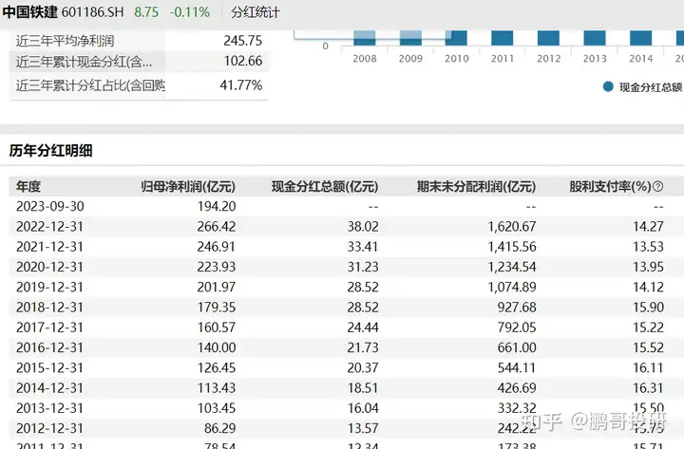Click undistributed profit 1,415.56
The image size is (684, 449).
pos(512,247)
